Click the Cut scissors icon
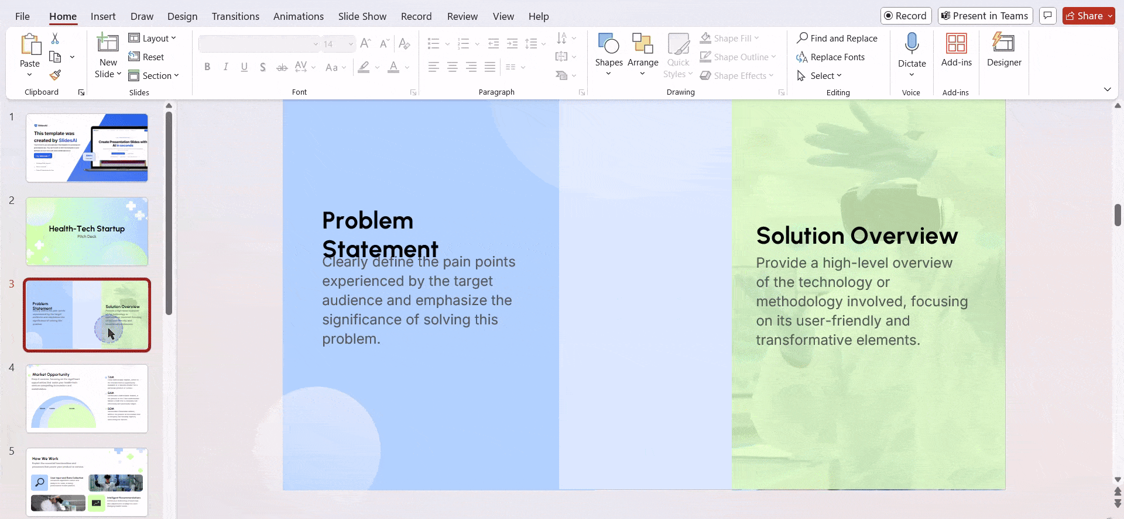Viewport: 1124px width, 519px height. coord(55,39)
